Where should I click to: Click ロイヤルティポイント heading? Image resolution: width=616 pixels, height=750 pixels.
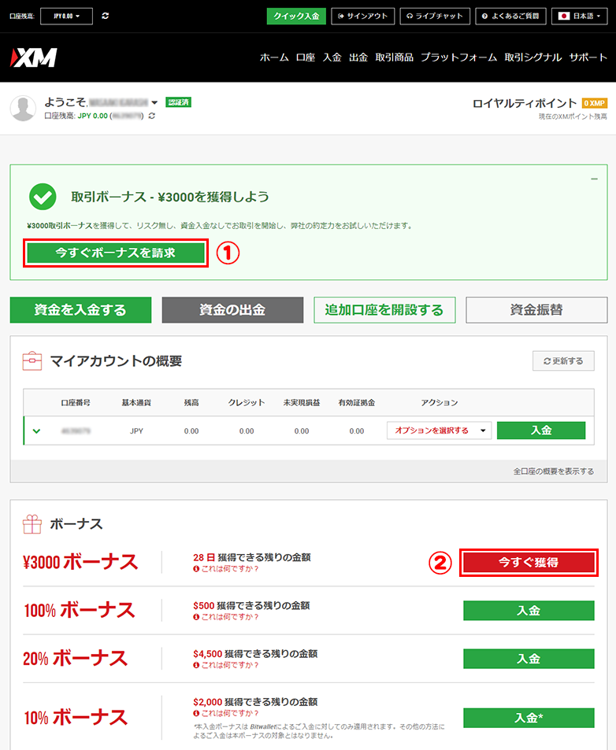point(525,103)
